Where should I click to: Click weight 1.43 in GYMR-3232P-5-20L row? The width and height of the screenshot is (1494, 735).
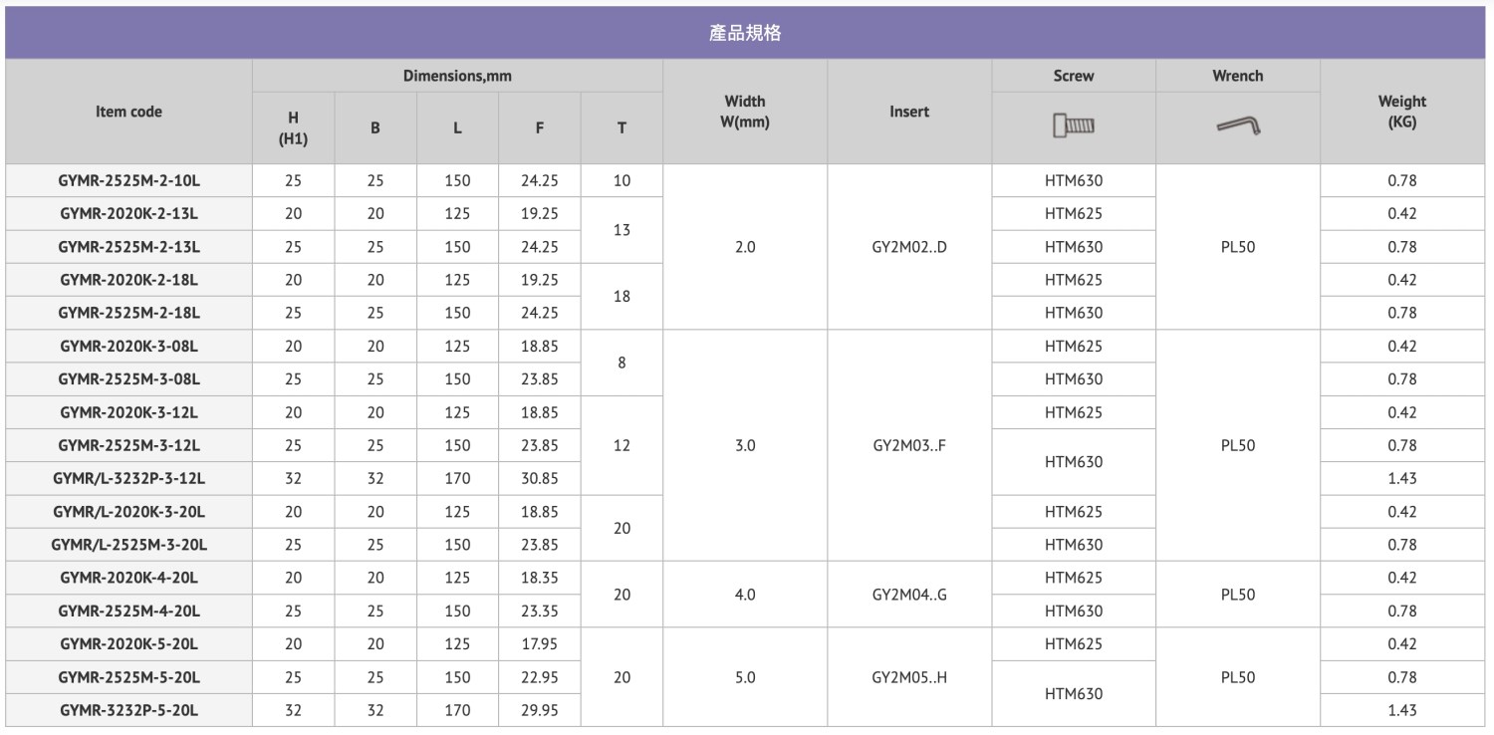coord(1402,710)
